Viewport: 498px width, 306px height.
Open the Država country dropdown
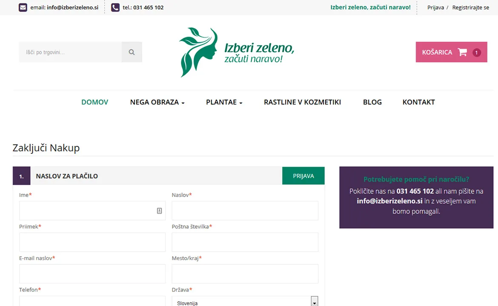tap(245, 301)
